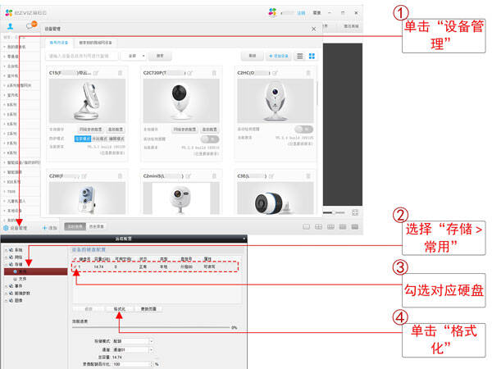492x369 pixels.
Task: Select the highlighted tab in bottom bar
Action: 75,226
